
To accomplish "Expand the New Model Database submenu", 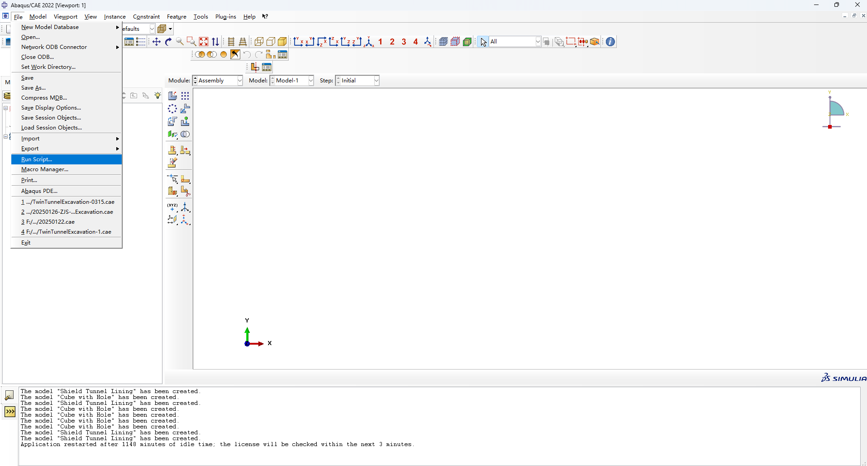I will (x=67, y=27).
